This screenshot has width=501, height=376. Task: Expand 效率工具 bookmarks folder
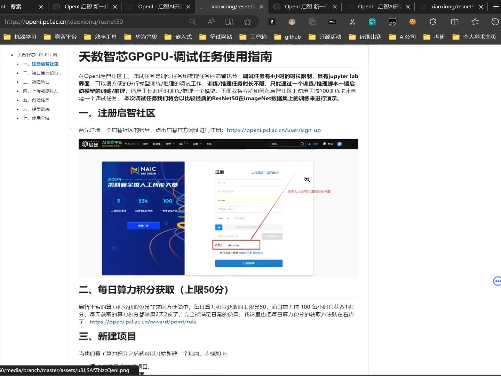click(x=101, y=37)
